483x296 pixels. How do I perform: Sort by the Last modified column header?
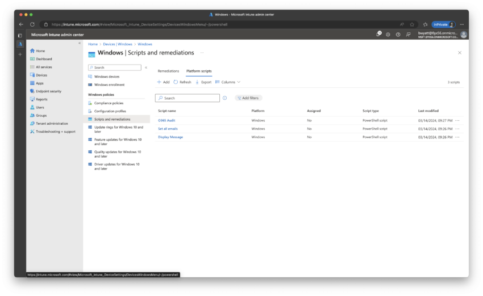pos(428,111)
